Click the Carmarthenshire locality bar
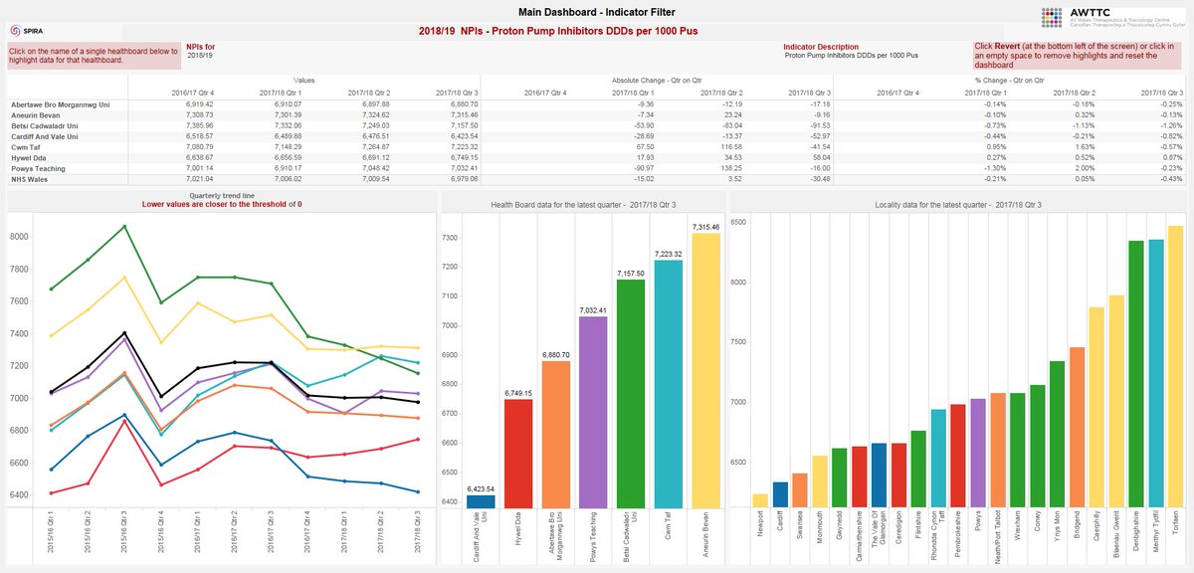The height and width of the screenshot is (573, 1194). [861, 477]
